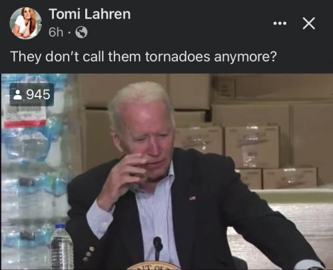Click the Tomi Lahren name link
Viewport: 333px width, 270px height.
coord(89,14)
